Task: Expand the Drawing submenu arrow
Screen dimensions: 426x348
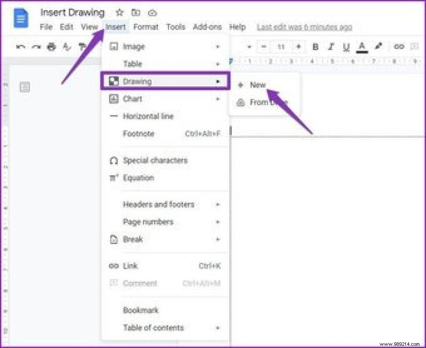Action: [218, 82]
